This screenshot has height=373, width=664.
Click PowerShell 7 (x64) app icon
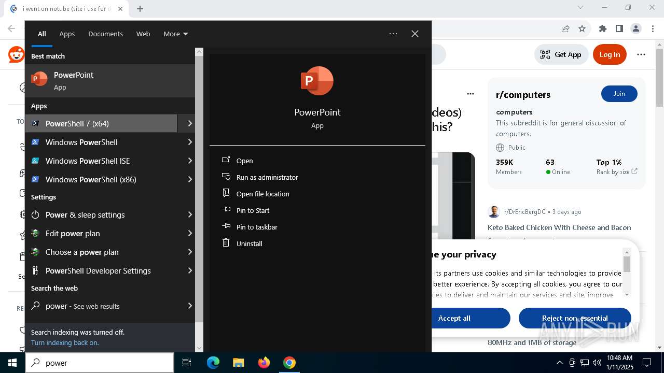35,123
